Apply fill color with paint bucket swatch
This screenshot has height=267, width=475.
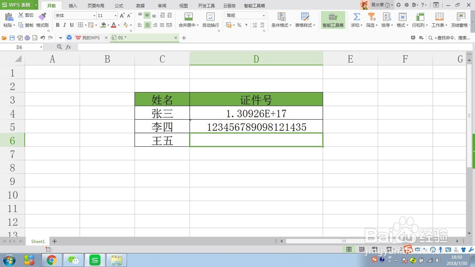point(103,25)
